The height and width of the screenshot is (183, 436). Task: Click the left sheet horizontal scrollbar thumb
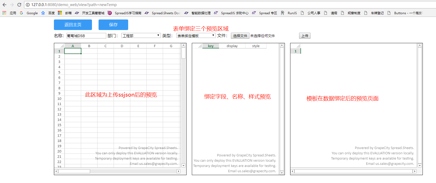click(74, 171)
